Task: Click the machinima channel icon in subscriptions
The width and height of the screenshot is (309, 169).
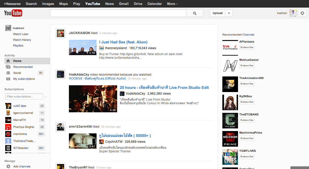Action: 8,134
